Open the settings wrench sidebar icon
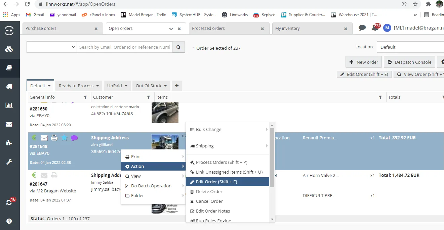Screen dimensions: 444x230 point(9,162)
